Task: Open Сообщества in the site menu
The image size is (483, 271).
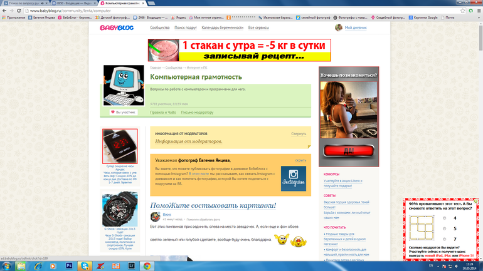Action: tap(159, 28)
